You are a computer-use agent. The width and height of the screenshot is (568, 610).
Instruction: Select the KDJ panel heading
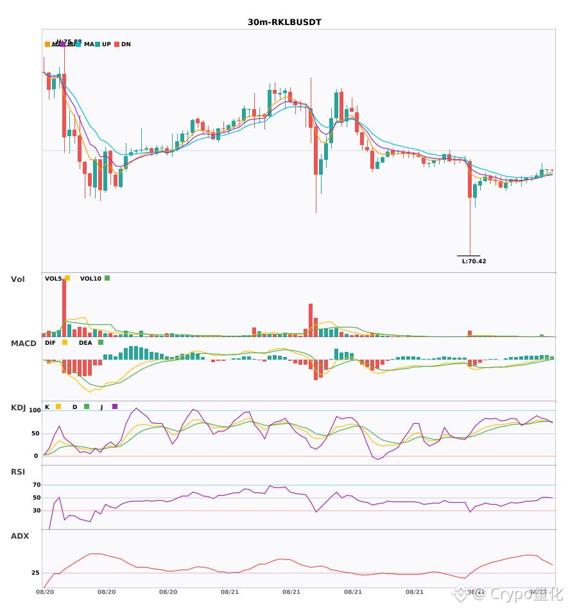pyautogui.click(x=18, y=408)
